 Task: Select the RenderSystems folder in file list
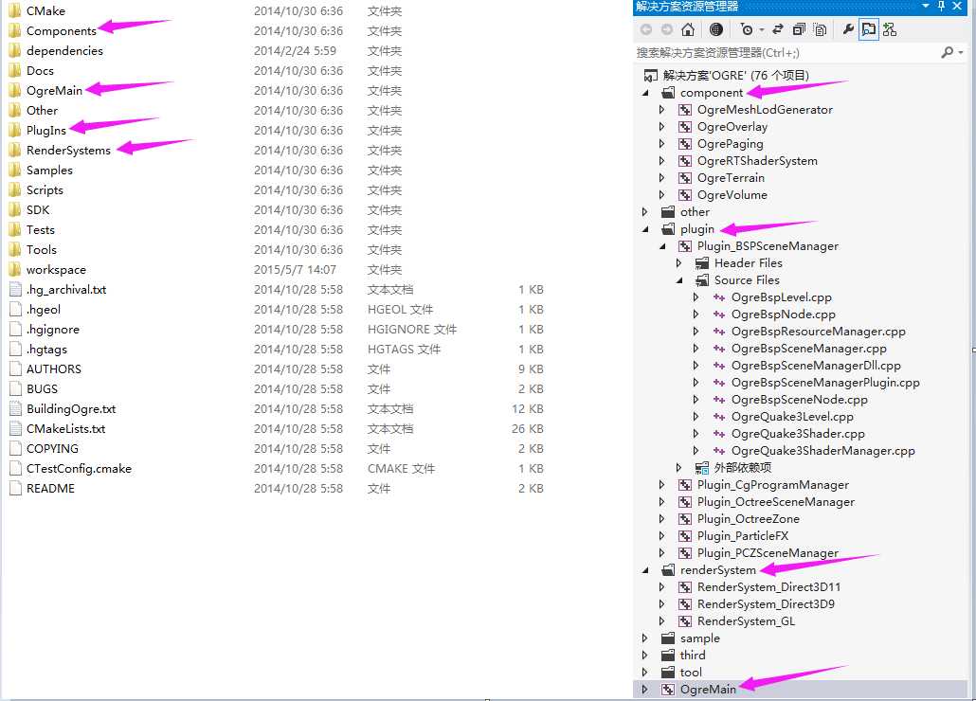pos(68,150)
